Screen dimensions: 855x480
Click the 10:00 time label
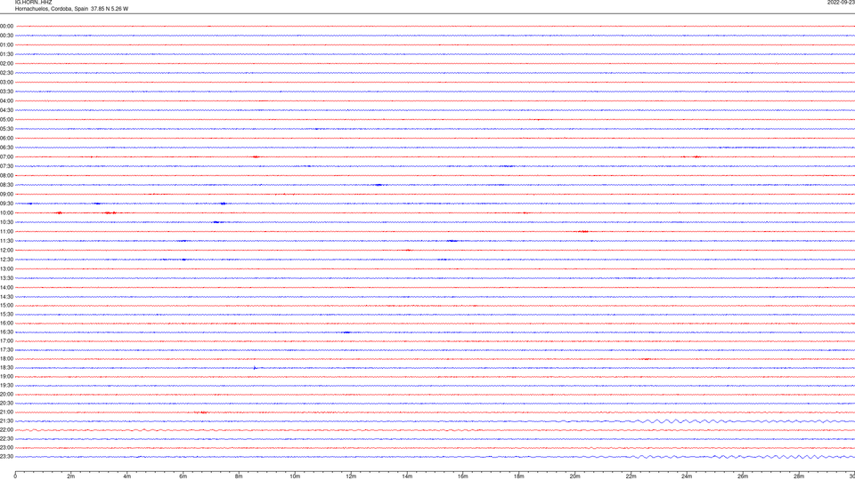coord(6,212)
